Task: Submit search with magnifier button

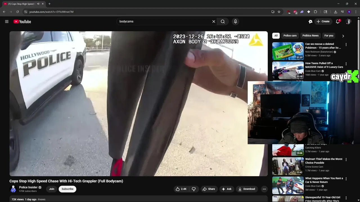Action: tap(223, 22)
